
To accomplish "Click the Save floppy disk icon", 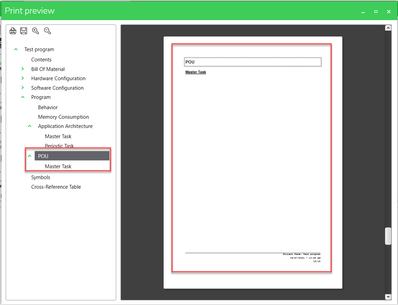I will [x=24, y=31].
